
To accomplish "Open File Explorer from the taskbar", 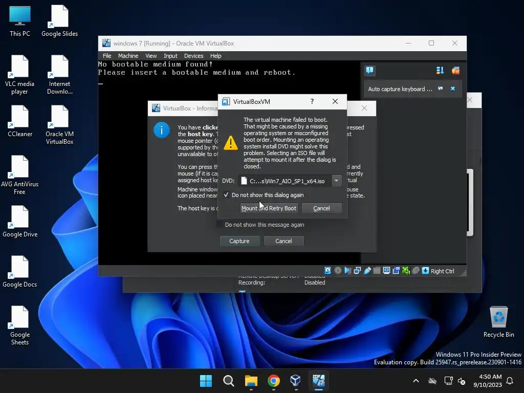I will (x=251, y=381).
